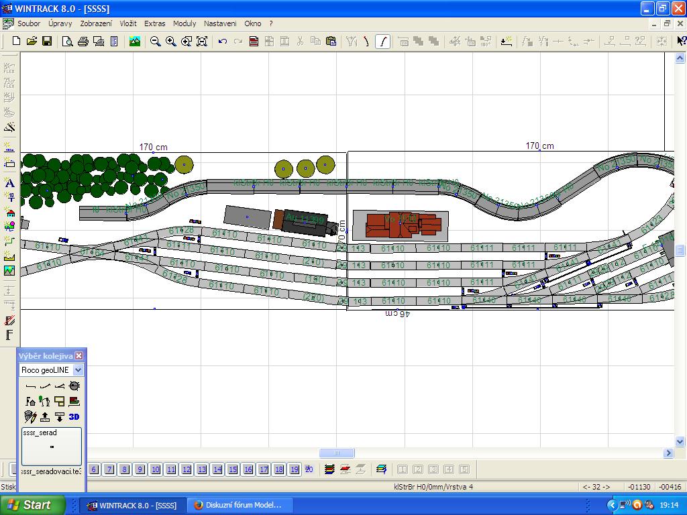Toggle layer 15 button

coord(233,469)
